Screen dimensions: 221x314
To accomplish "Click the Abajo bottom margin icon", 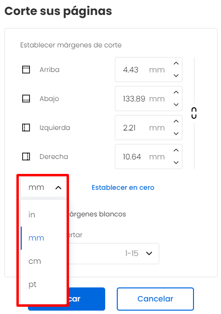I will coord(26,99).
